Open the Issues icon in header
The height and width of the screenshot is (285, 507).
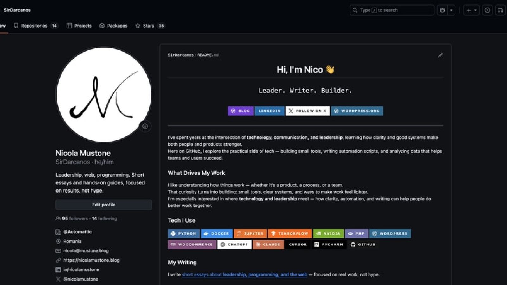point(487,10)
